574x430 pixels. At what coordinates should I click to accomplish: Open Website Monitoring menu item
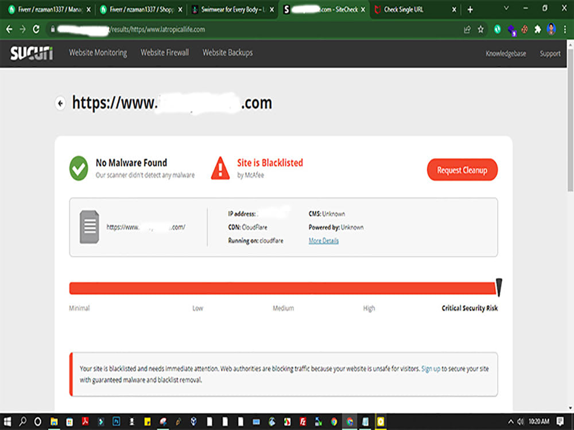98,53
